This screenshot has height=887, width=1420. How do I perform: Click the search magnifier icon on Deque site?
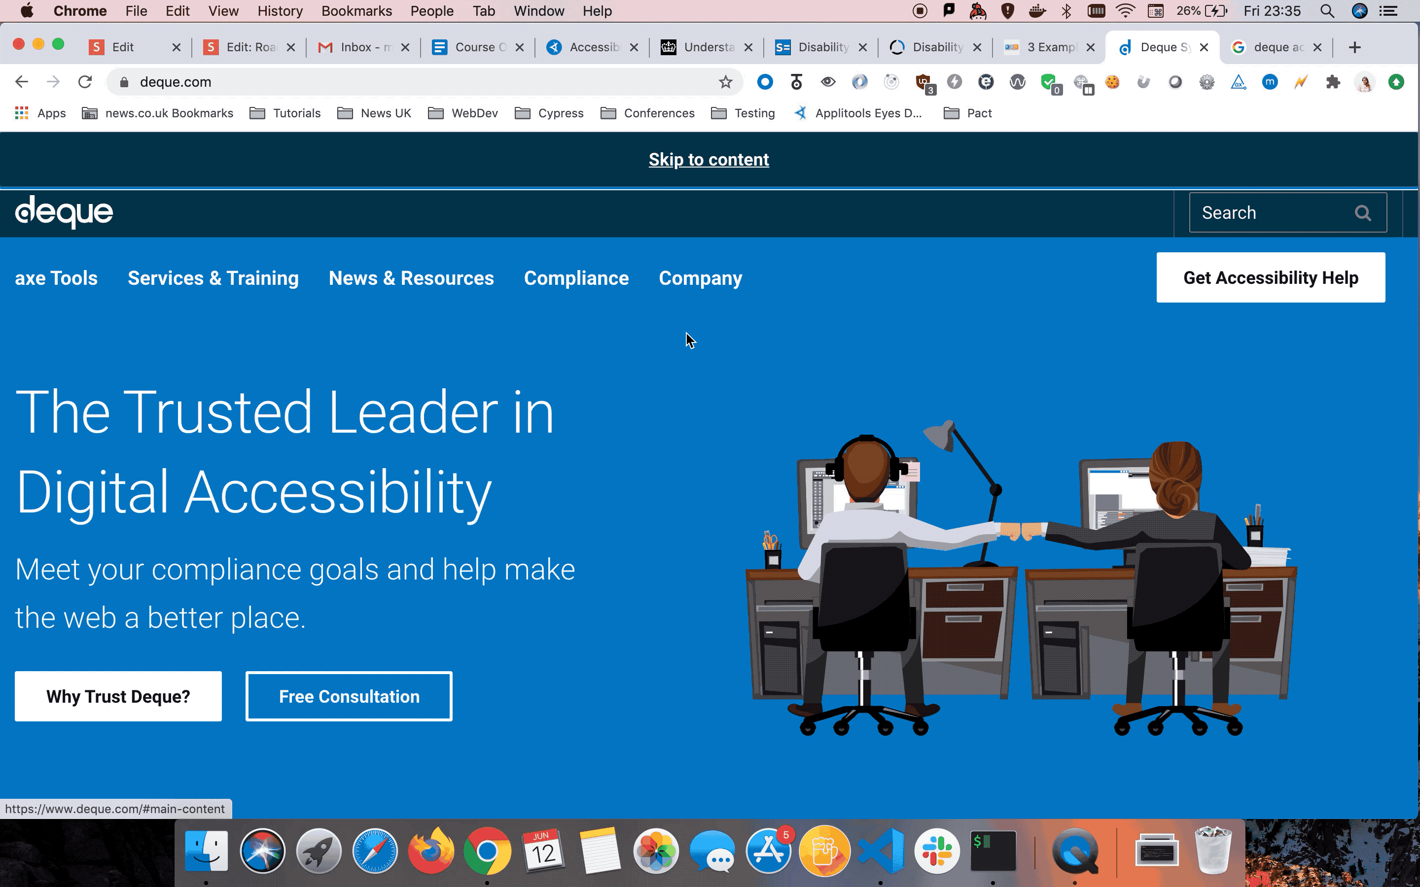(1362, 213)
